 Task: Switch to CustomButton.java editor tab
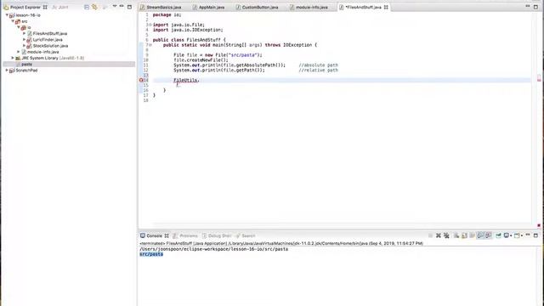(260, 7)
